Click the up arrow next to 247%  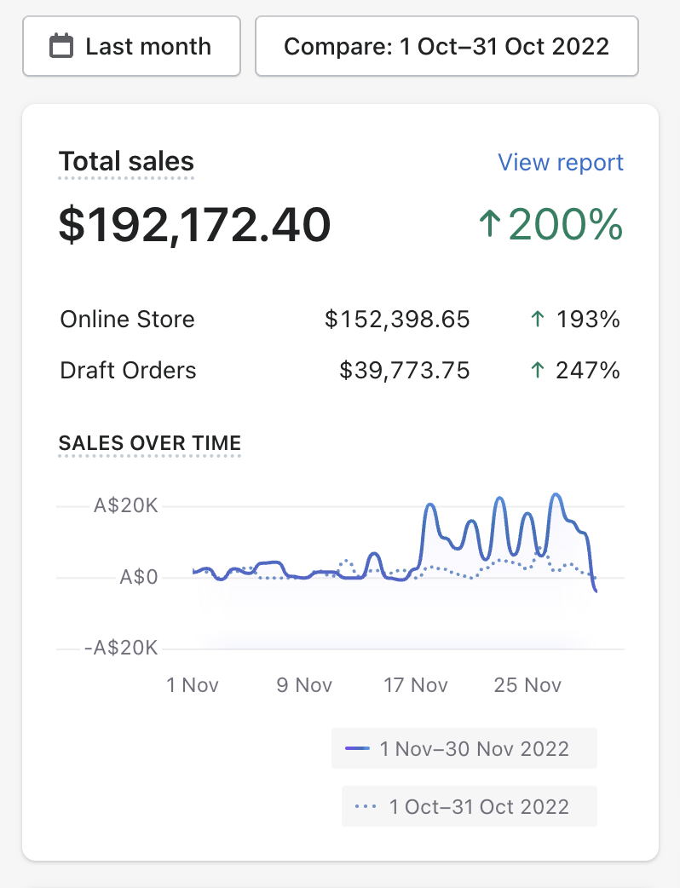(537, 372)
